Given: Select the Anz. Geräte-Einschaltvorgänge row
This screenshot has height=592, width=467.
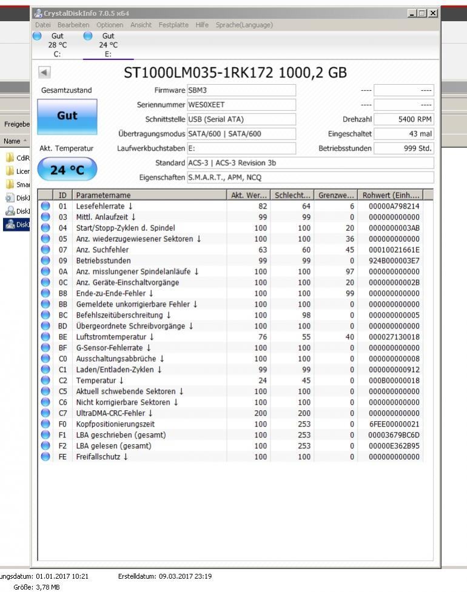Looking at the screenshot, I should pyautogui.click(x=230, y=282).
